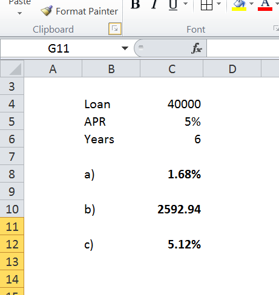Select the cell containing 1.68%
This screenshot has height=295, width=279.
point(172,174)
